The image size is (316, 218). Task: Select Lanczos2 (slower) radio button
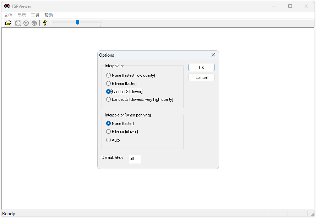tap(124, 92)
